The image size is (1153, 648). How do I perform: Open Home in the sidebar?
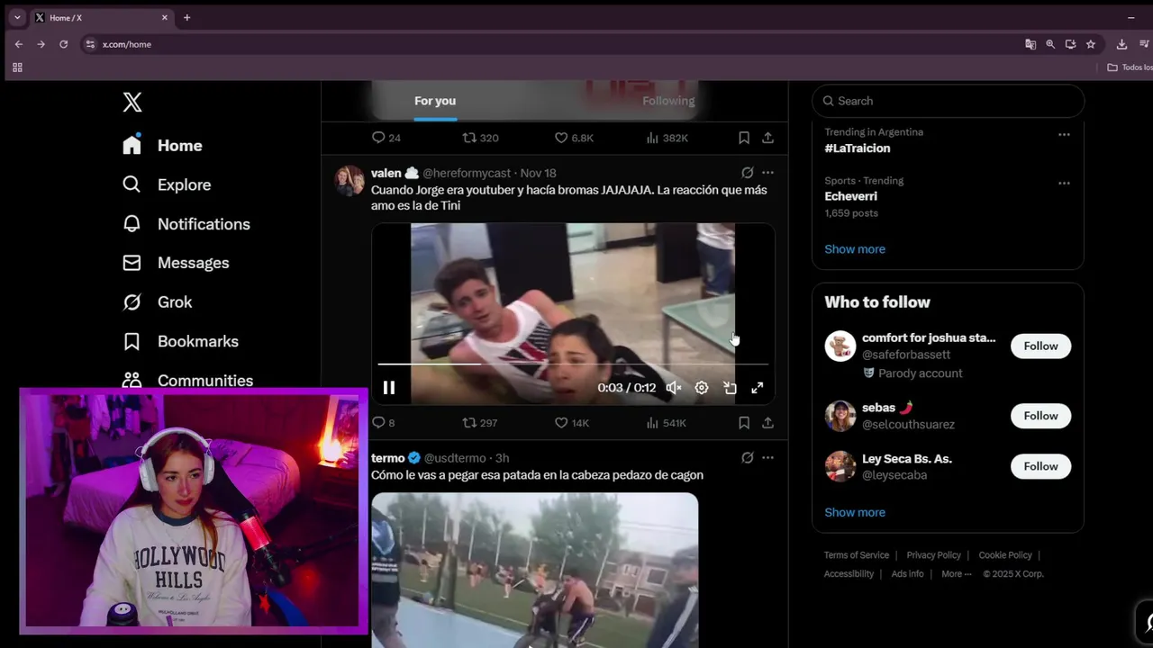click(x=162, y=145)
